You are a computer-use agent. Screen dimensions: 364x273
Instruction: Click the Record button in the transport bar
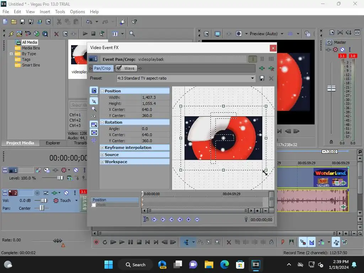coord(96,242)
